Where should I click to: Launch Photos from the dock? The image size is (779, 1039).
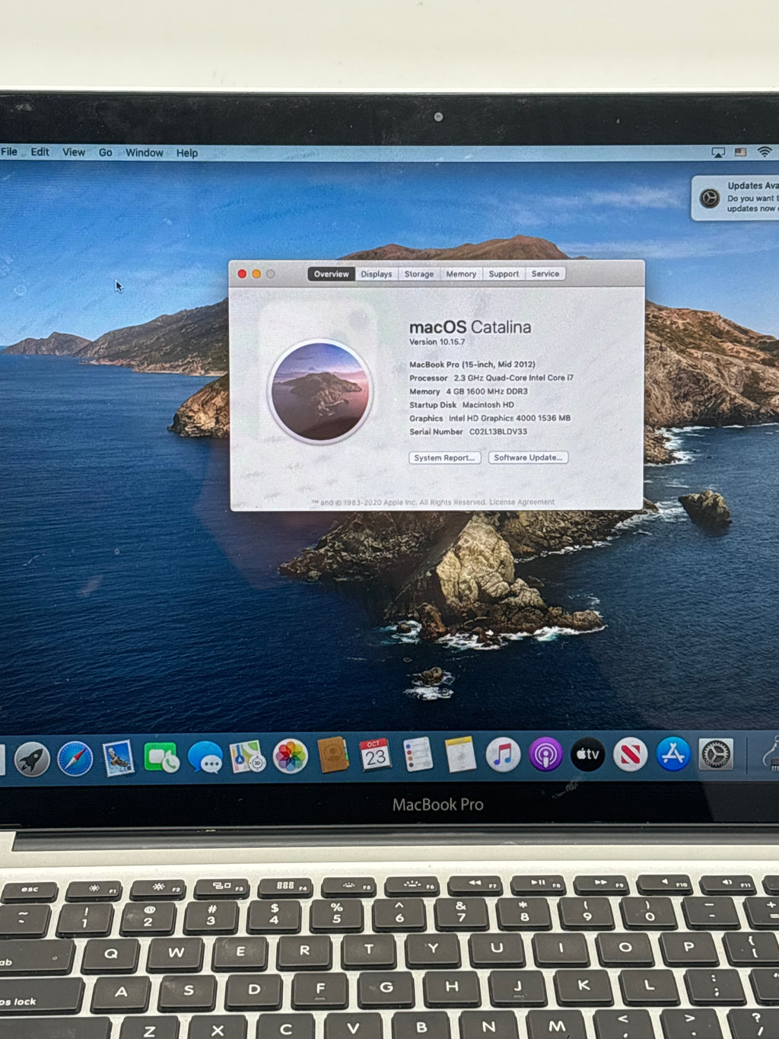pyautogui.click(x=290, y=756)
